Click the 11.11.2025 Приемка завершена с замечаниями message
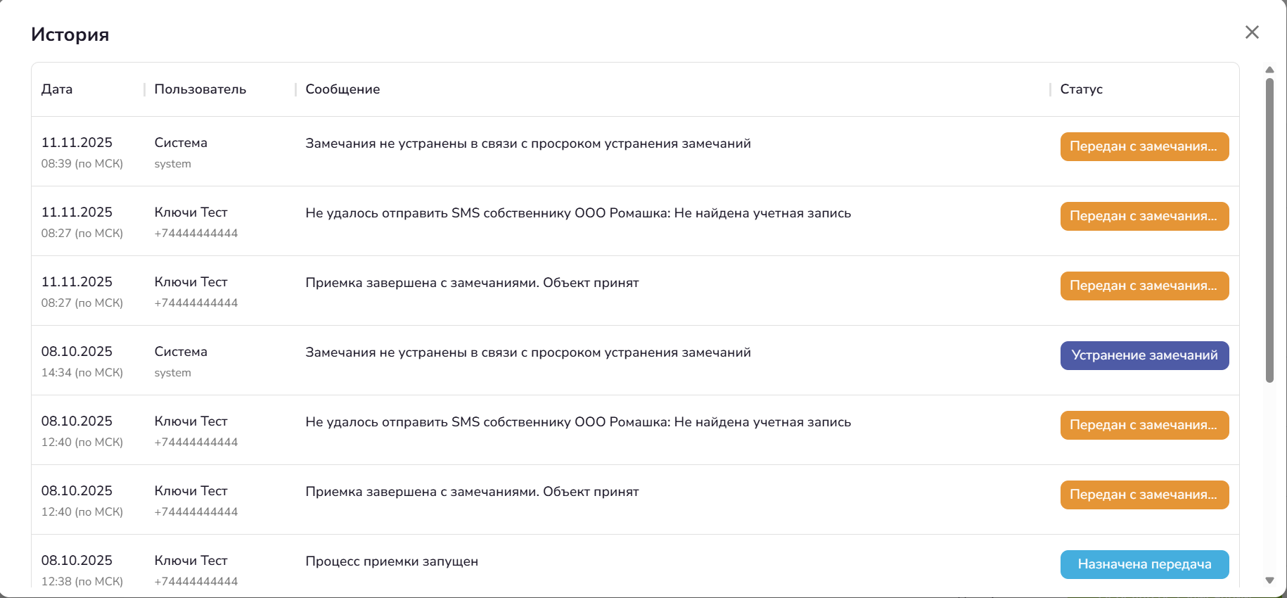The width and height of the screenshot is (1287, 598). 472,283
